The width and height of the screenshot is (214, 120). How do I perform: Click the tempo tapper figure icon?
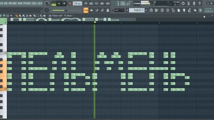pos(190,10)
